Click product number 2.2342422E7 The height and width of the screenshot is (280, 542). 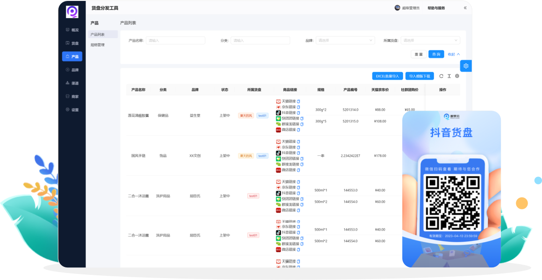(x=350, y=156)
